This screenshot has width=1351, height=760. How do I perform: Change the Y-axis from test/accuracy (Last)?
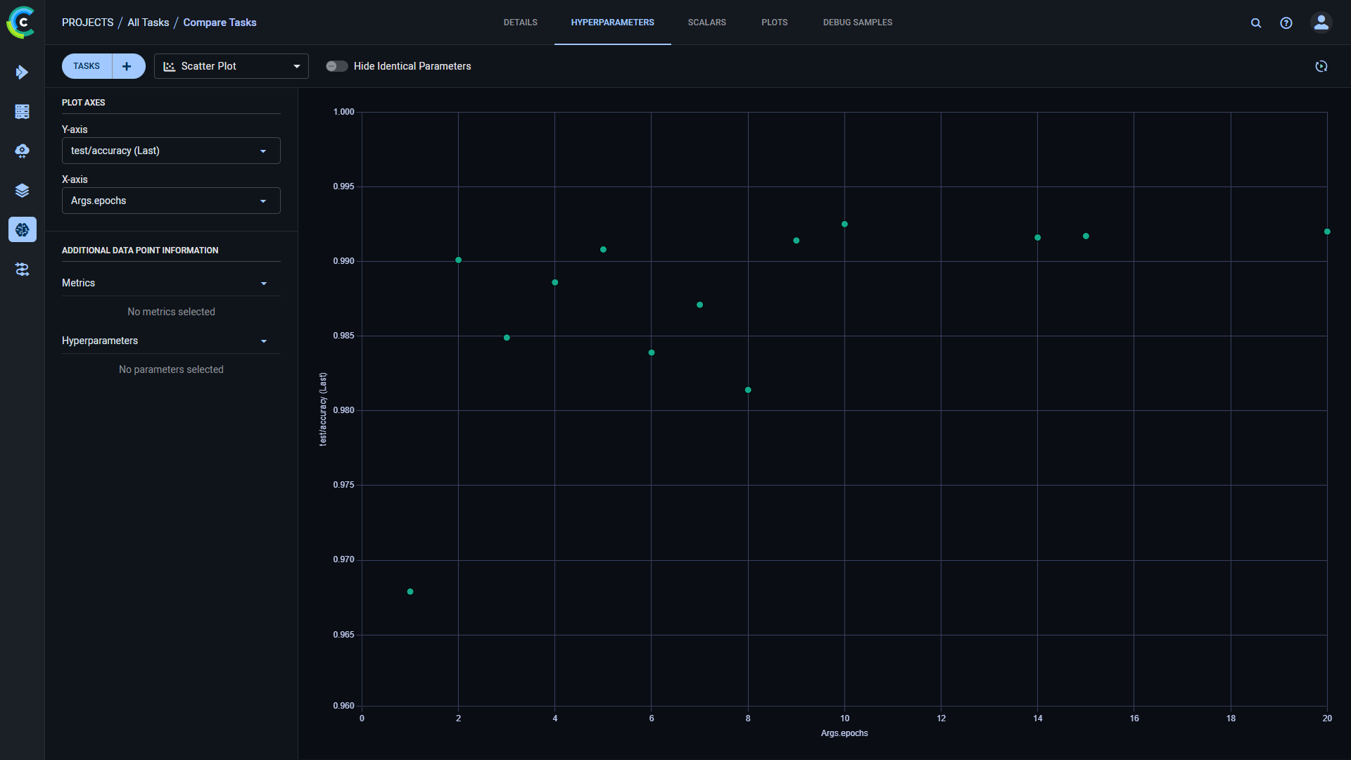pos(170,150)
